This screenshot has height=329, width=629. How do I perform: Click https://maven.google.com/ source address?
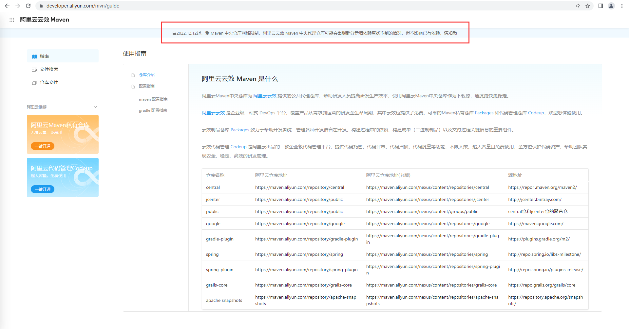point(536,223)
